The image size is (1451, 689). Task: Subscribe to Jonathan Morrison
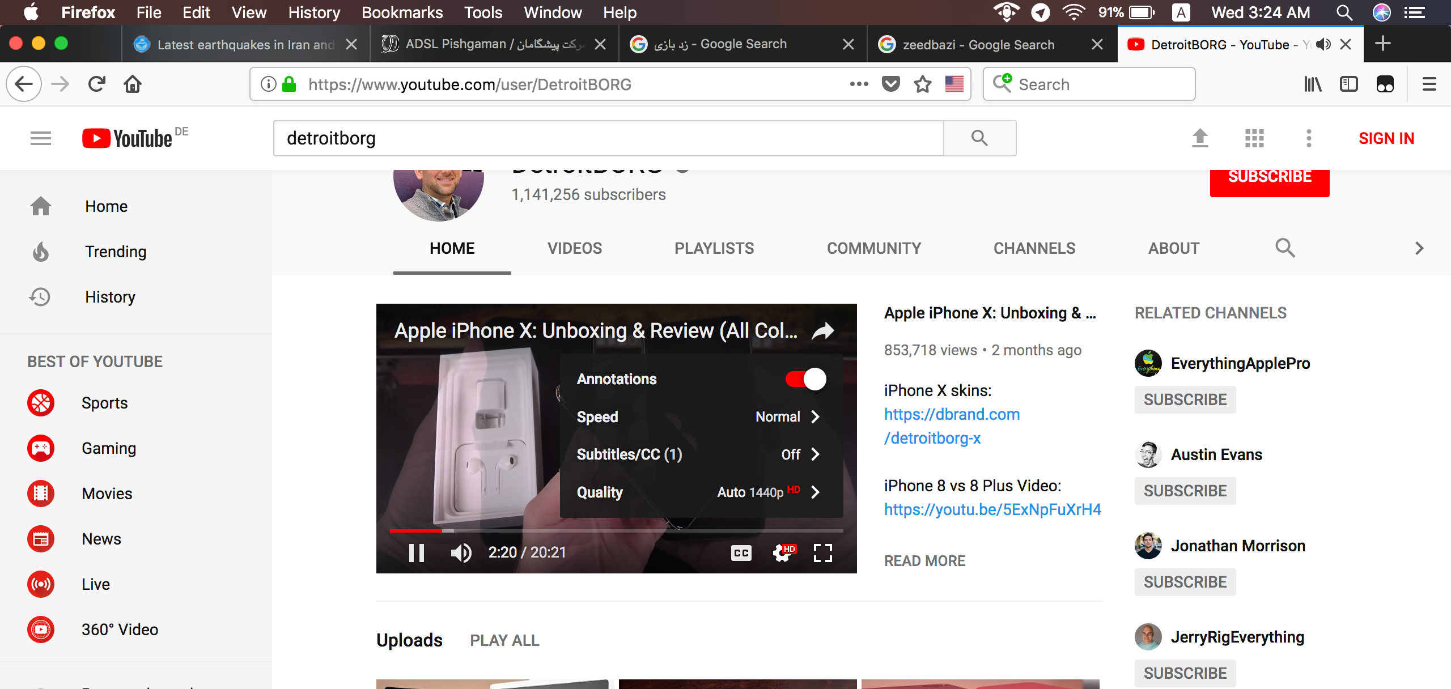tap(1185, 582)
